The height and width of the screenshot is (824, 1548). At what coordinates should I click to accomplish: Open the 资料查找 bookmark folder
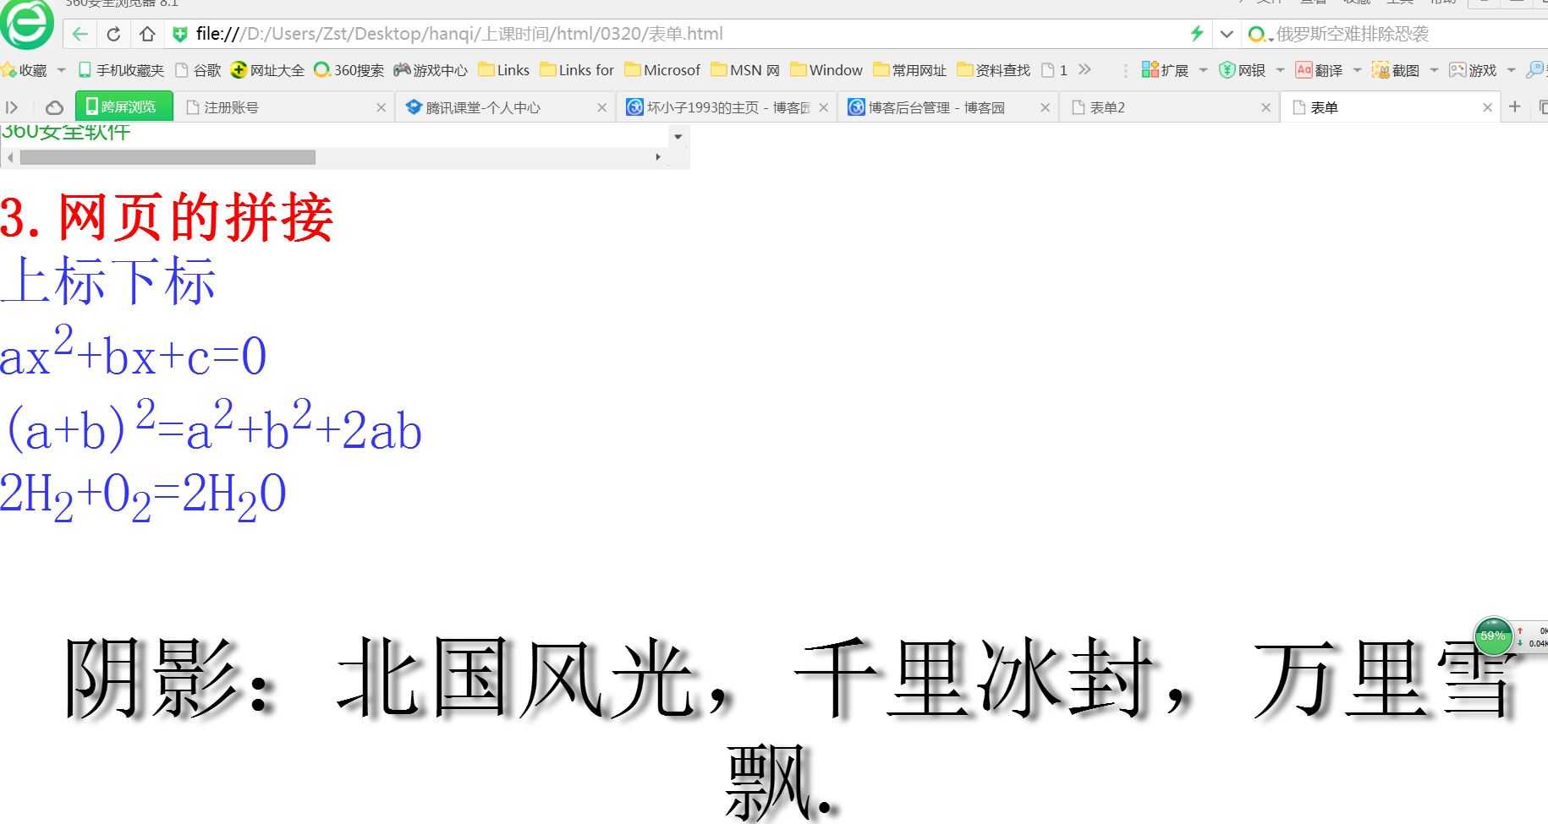coord(994,70)
